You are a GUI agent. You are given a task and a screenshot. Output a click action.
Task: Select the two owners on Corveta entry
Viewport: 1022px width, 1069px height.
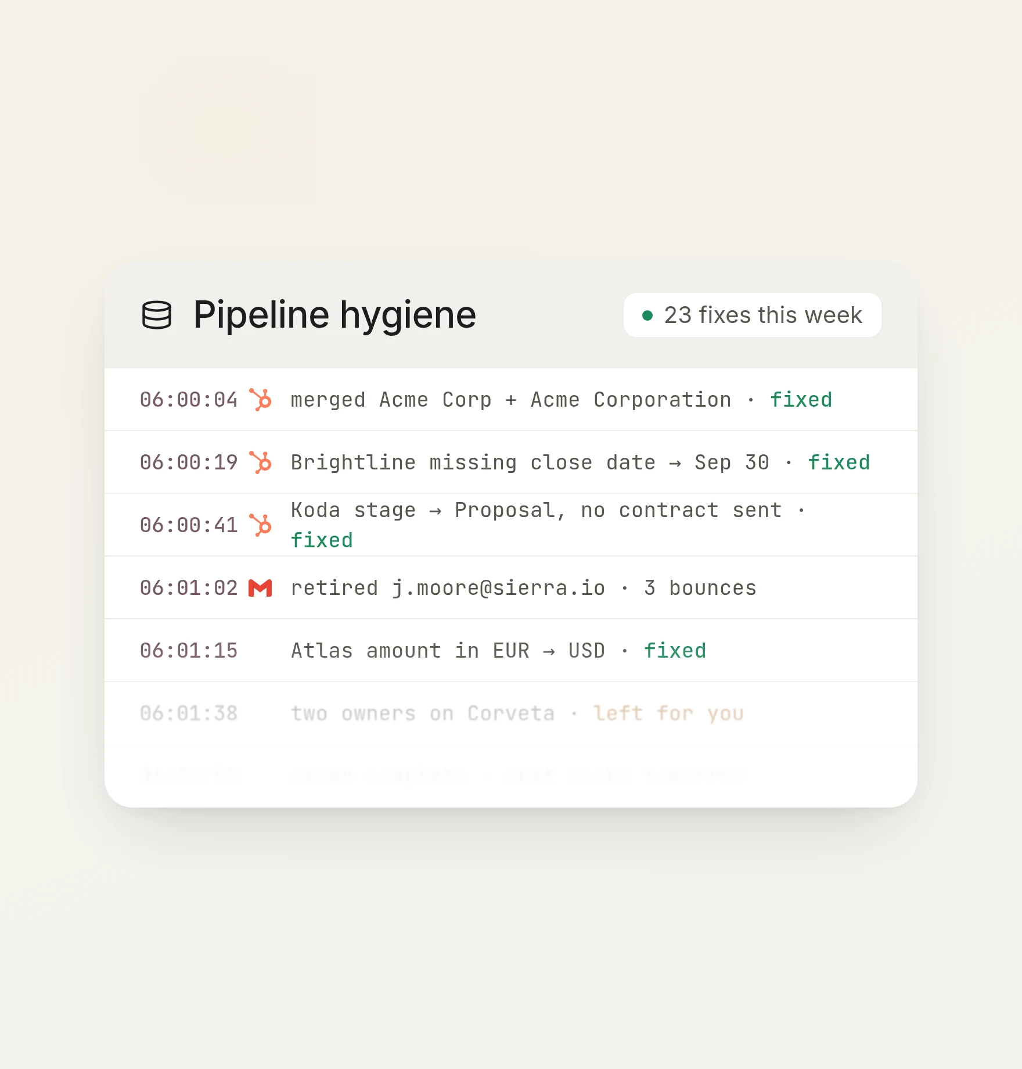click(x=511, y=713)
